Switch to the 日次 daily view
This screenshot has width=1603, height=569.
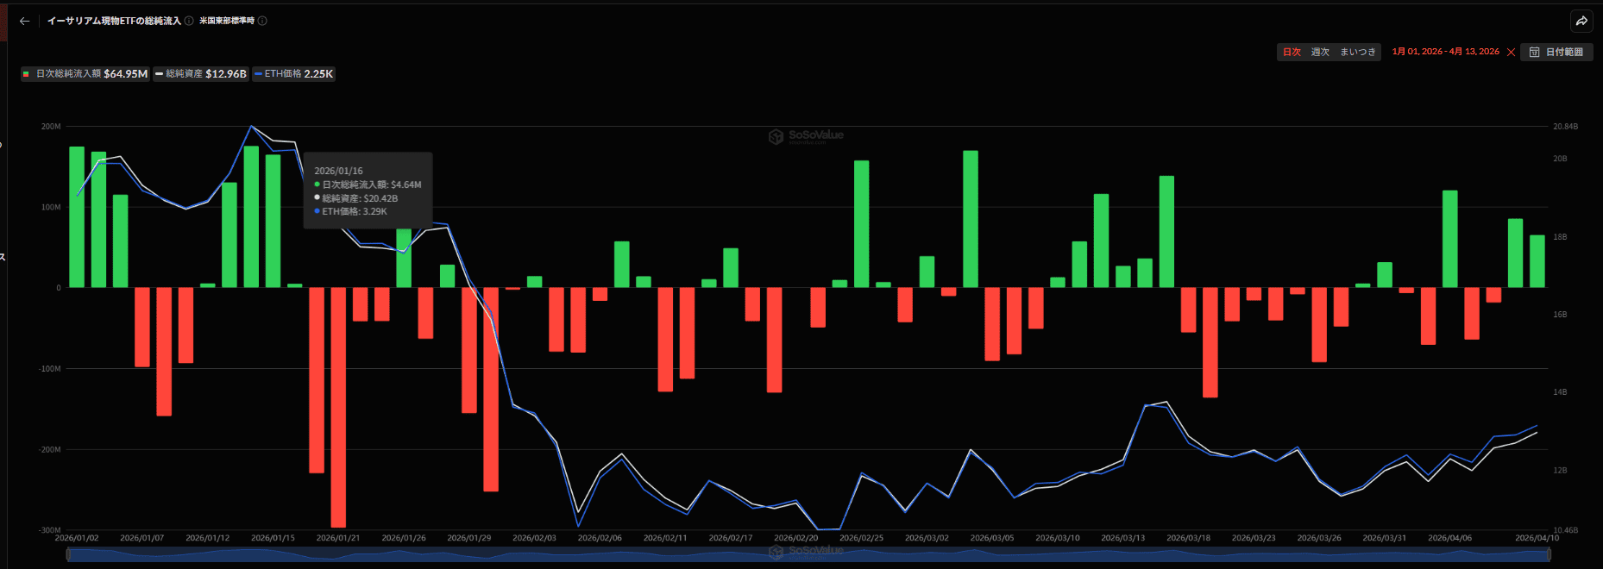(x=1292, y=53)
